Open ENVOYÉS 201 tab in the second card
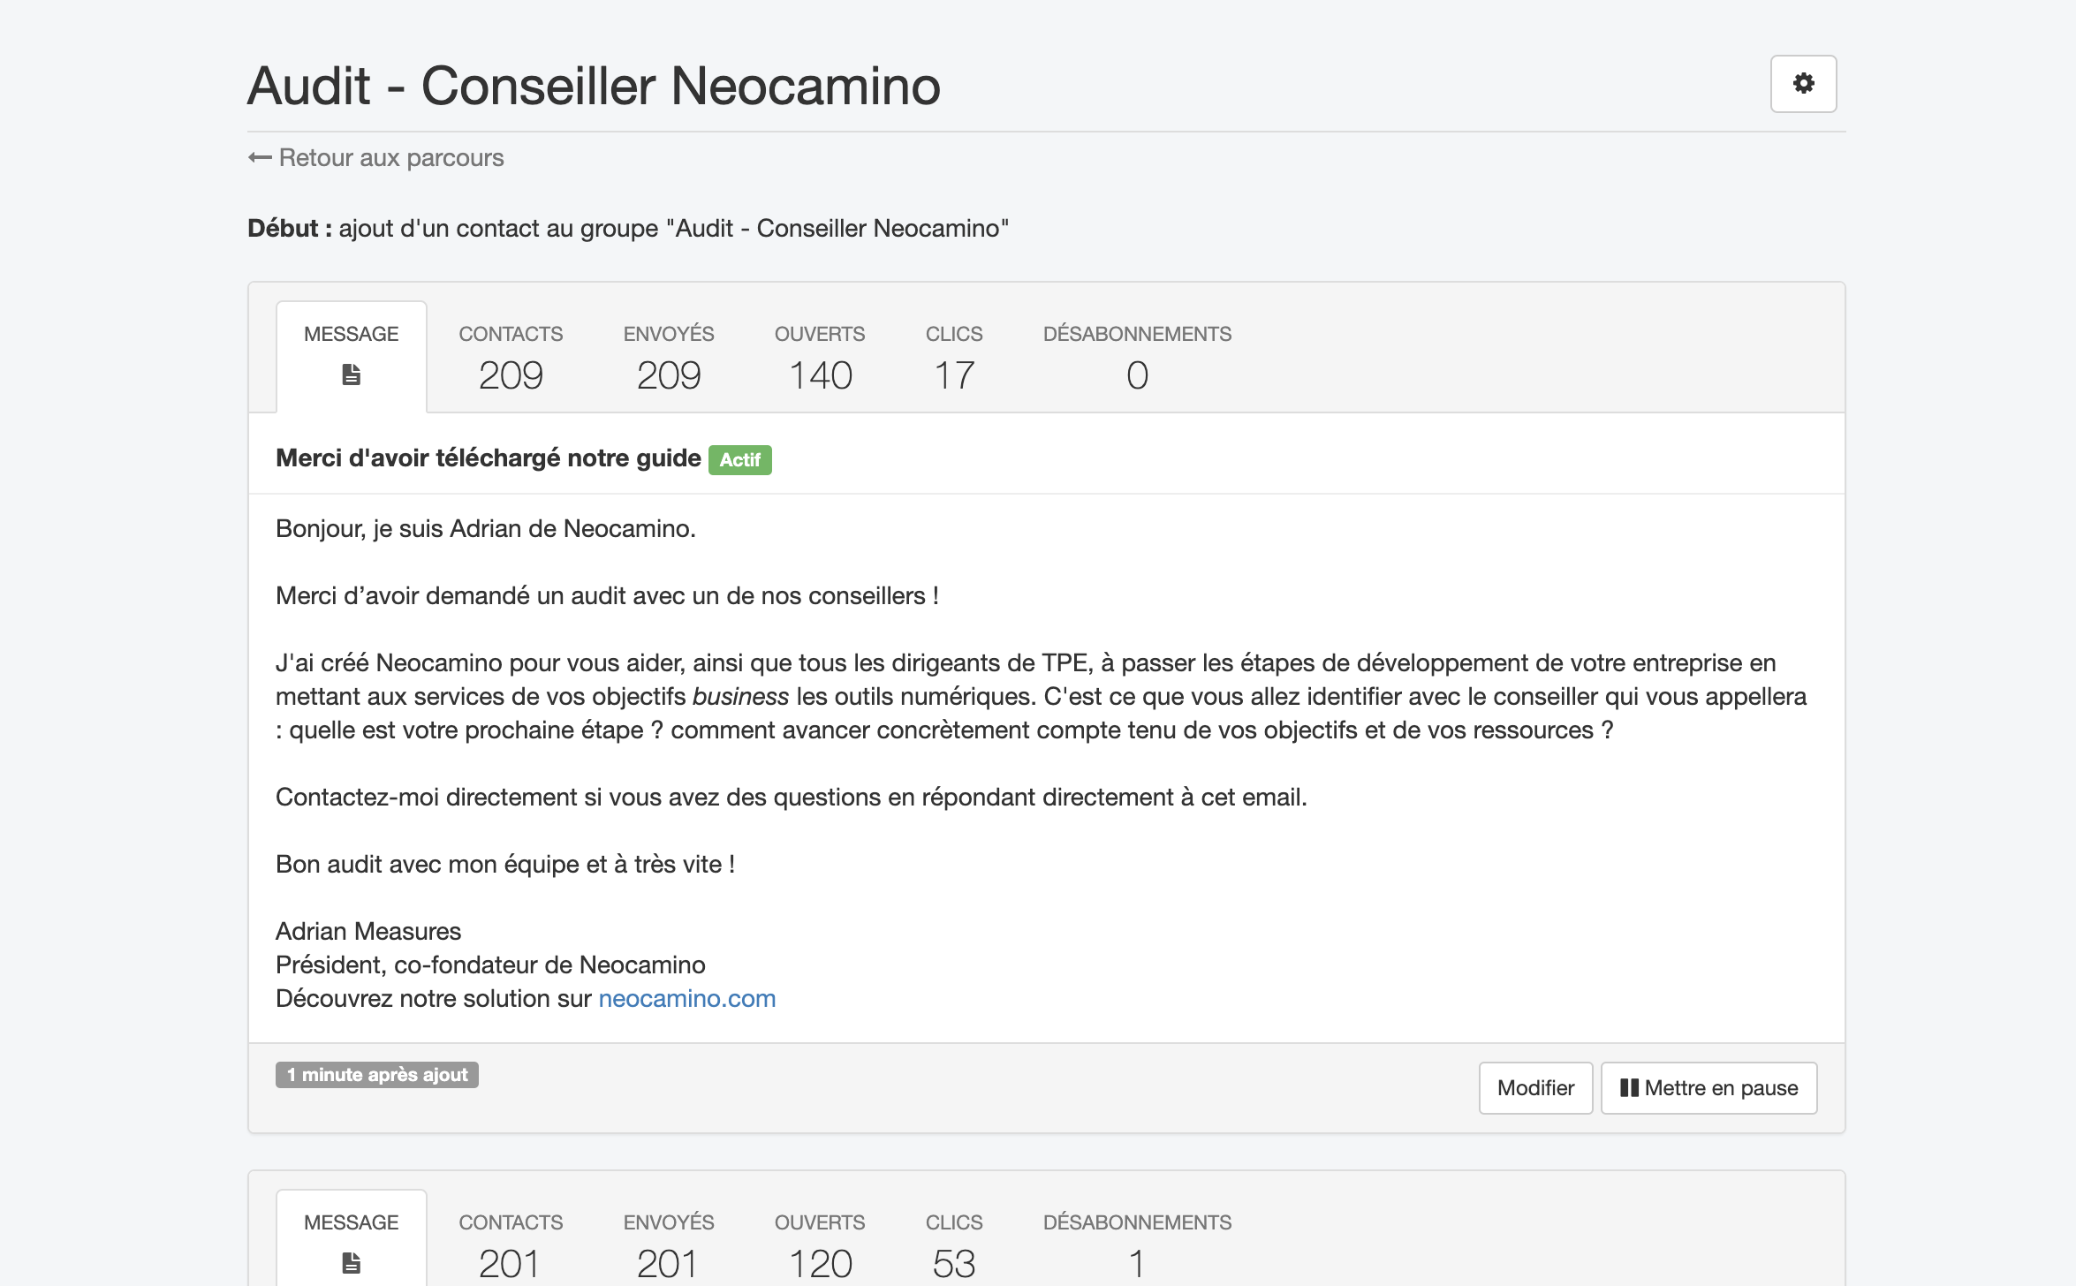 point(669,1245)
